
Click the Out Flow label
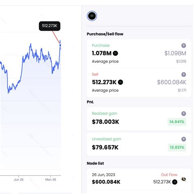point(169,175)
